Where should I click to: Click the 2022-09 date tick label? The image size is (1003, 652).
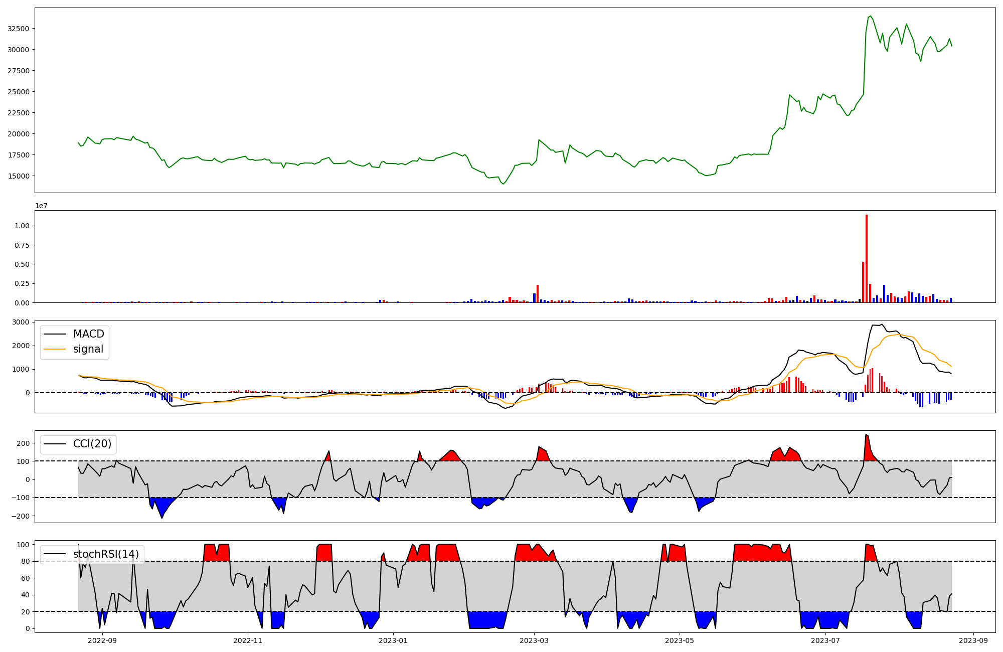click(102, 640)
